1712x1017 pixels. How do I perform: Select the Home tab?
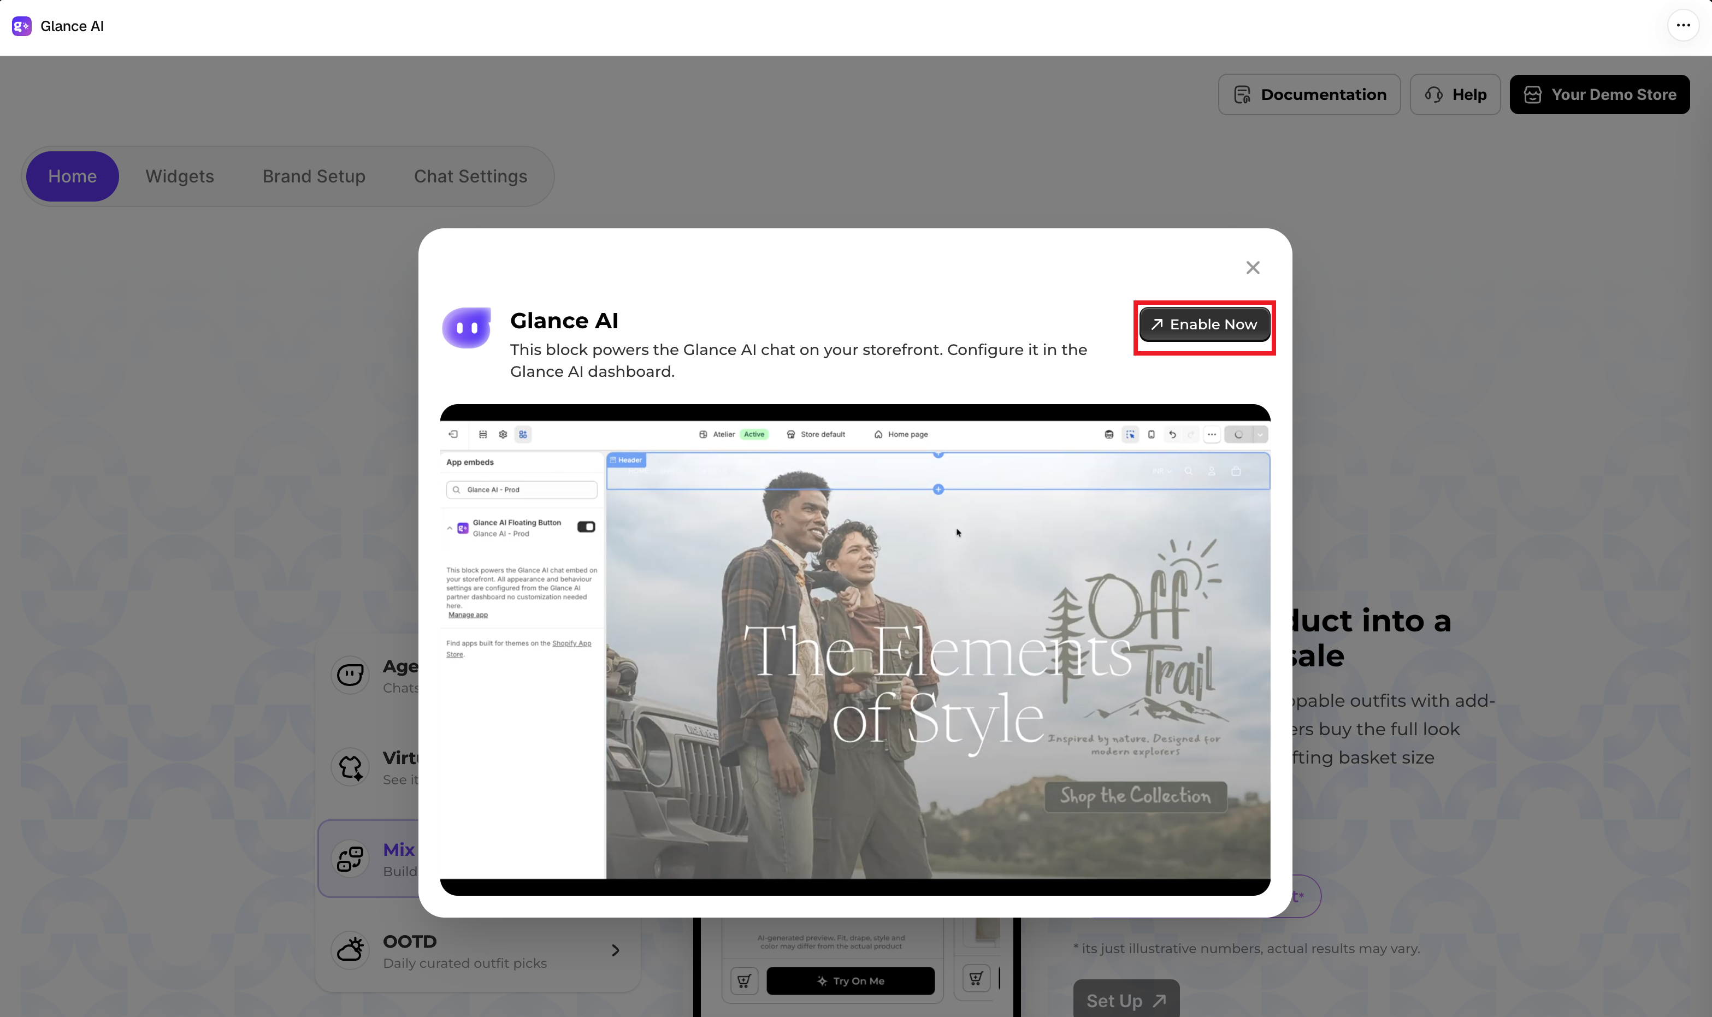(x=73, y=176)
